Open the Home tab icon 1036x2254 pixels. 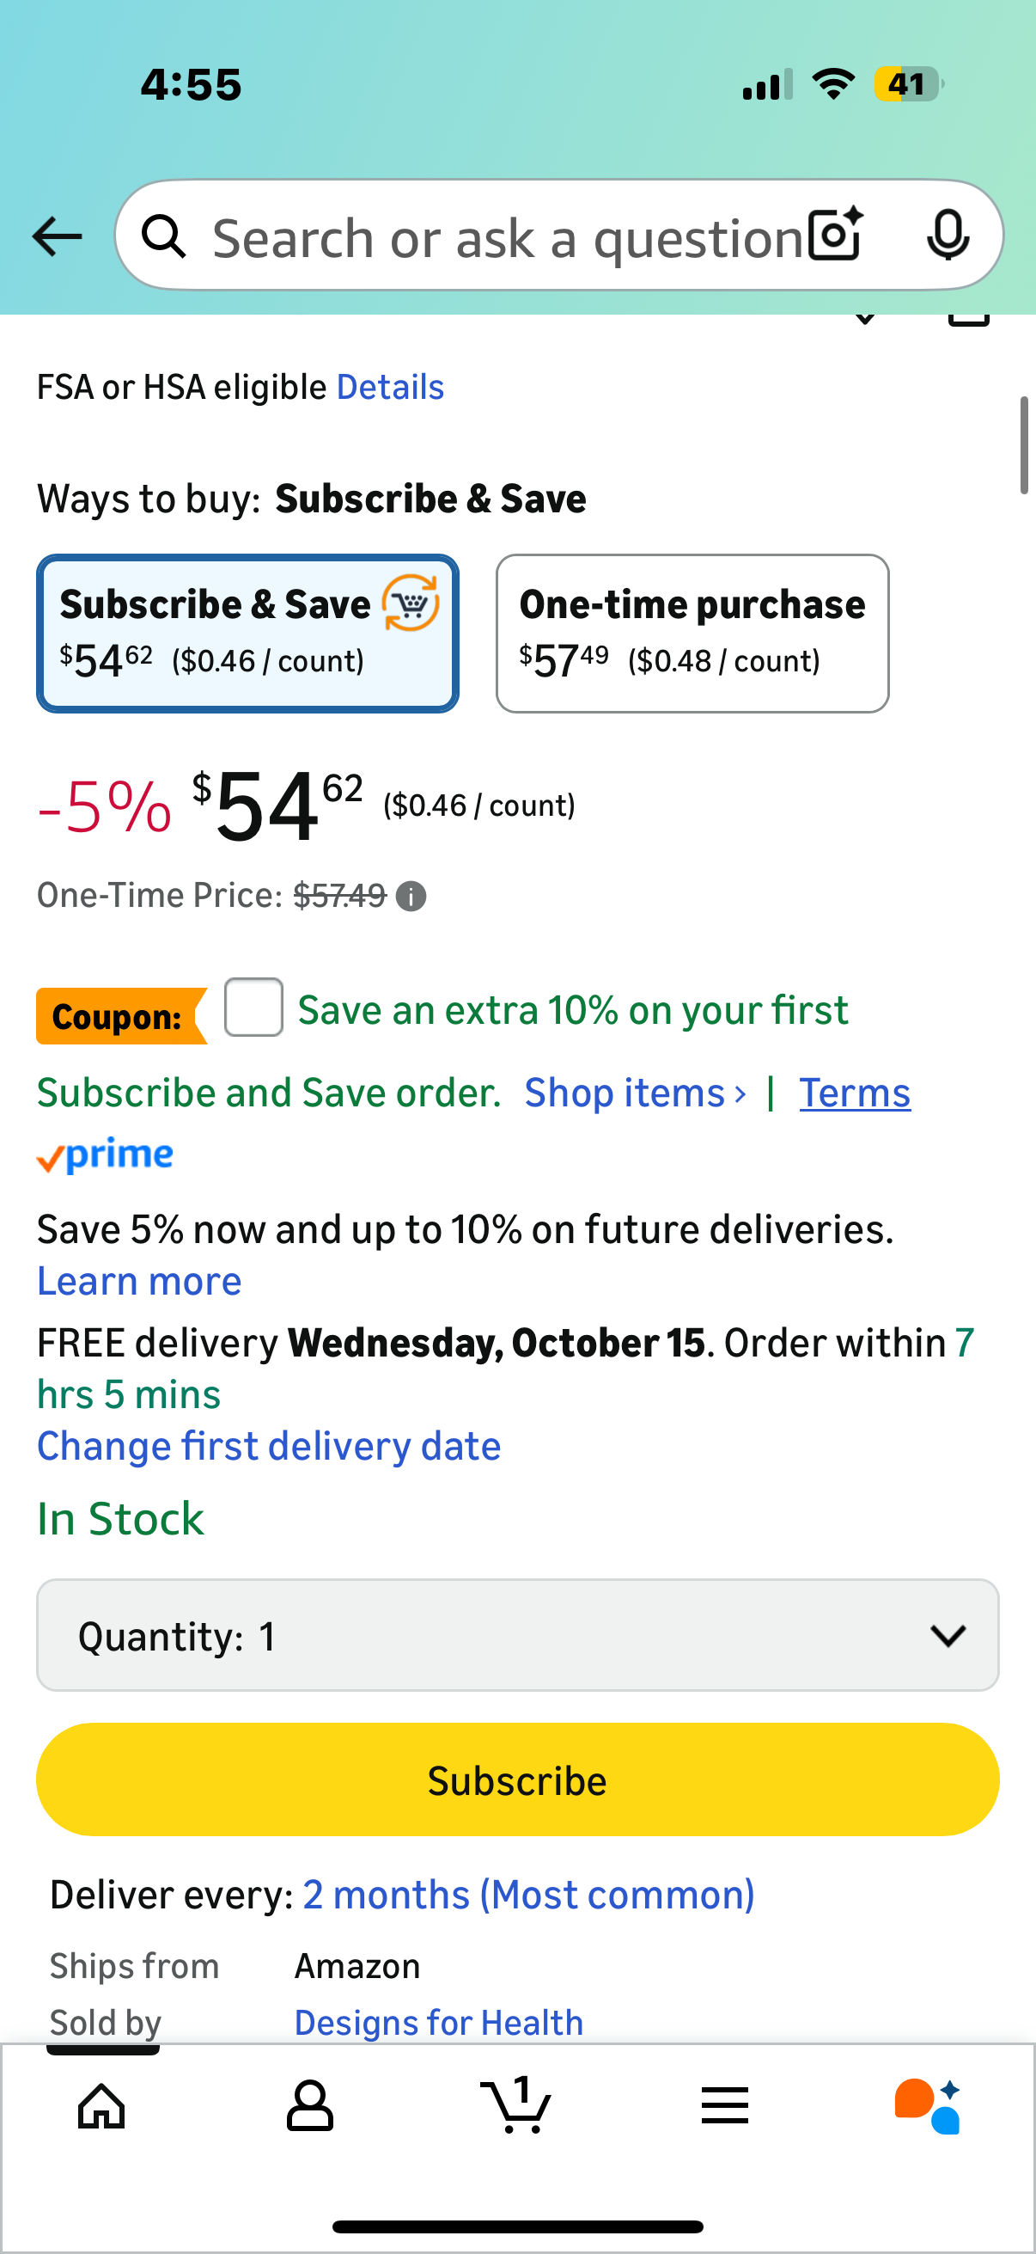click(102, 2106)
